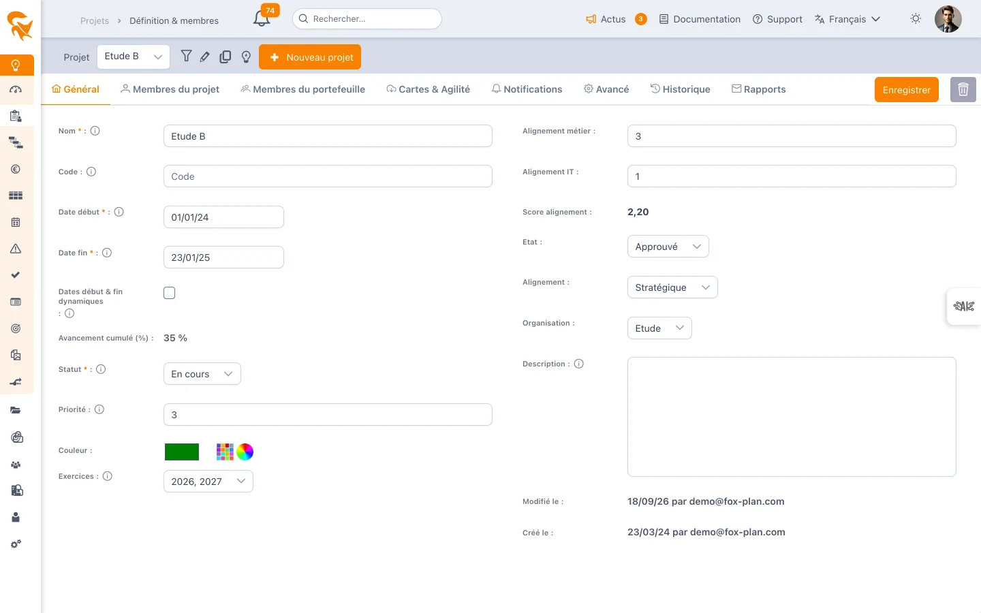Viewport: 981px width, 613px height.
Task: Switch to the Cartes & Agilité tab
Action: [428, 89]
